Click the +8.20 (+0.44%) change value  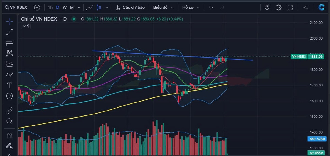click(169, 19)
